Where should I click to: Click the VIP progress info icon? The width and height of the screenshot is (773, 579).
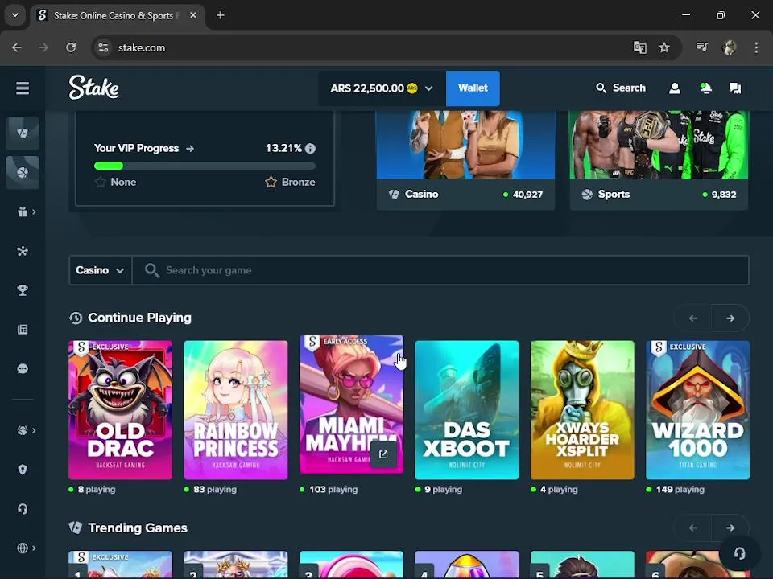tap(310, 148)
